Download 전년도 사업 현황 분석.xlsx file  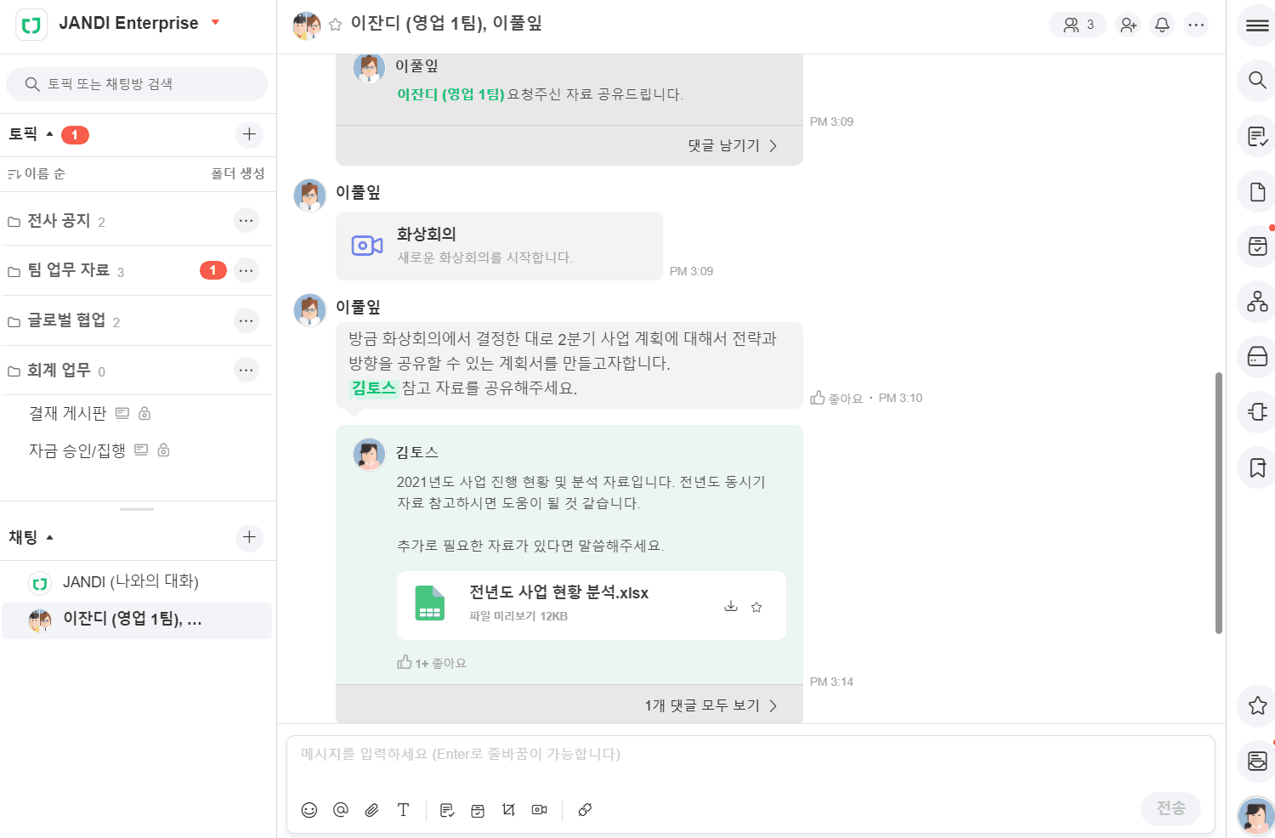click(x=730, y=606)
